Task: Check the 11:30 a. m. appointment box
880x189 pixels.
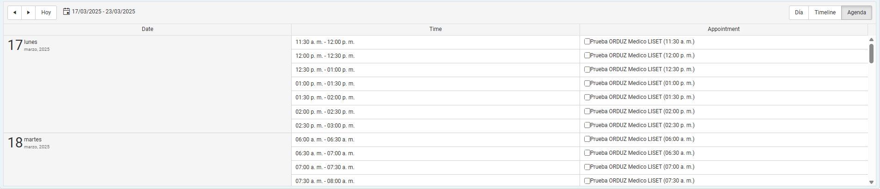Action: pos(587,42)
